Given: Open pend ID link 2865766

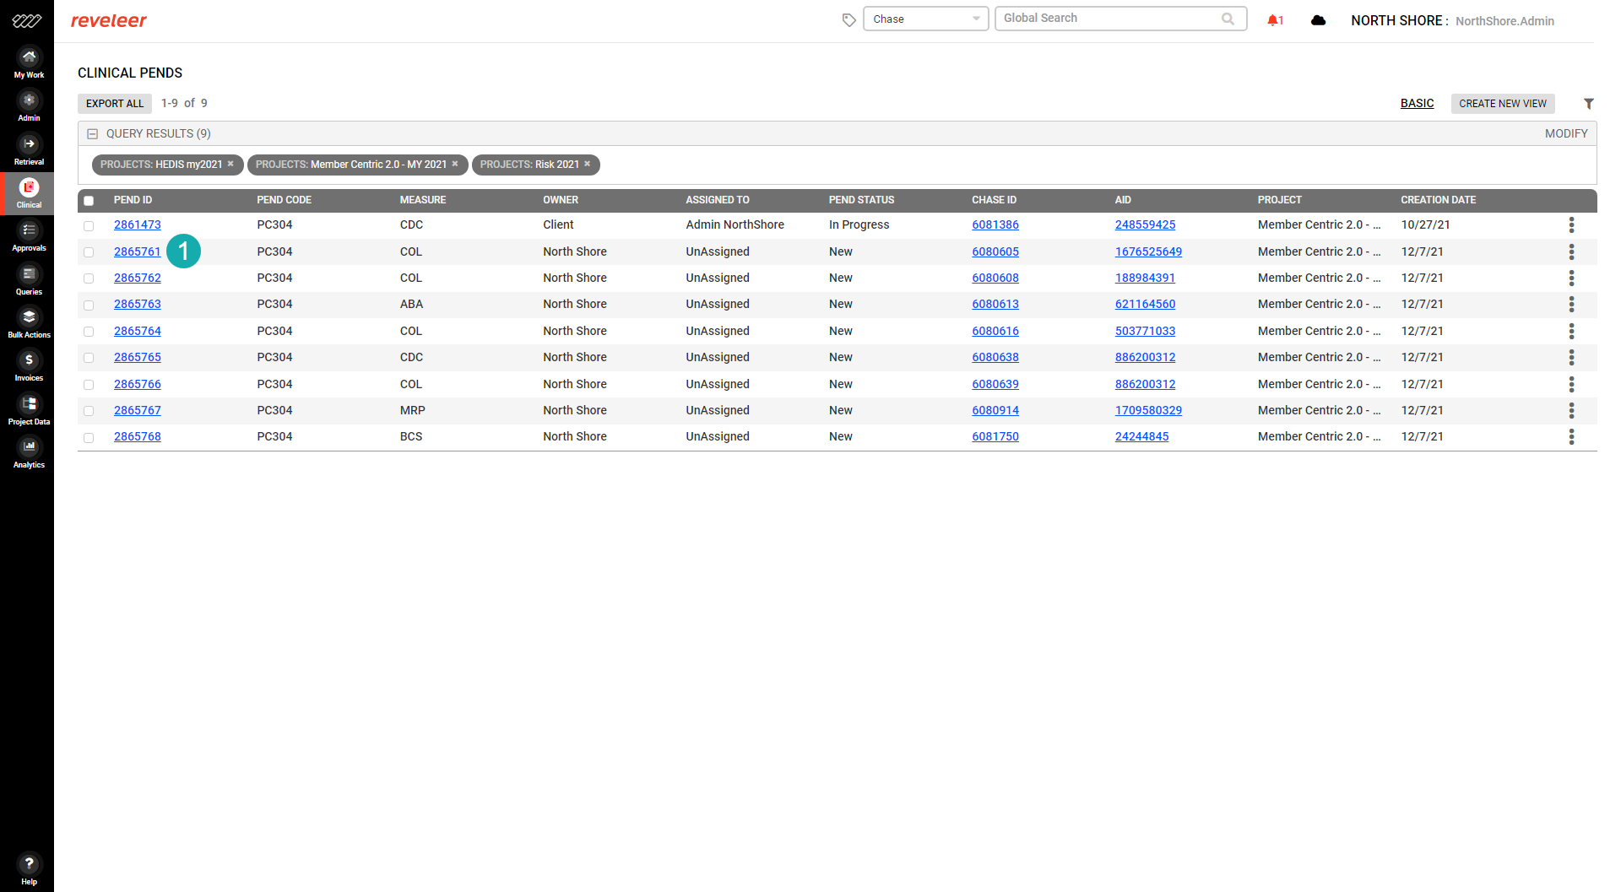Looking at the screenshot, I should 138,384.
